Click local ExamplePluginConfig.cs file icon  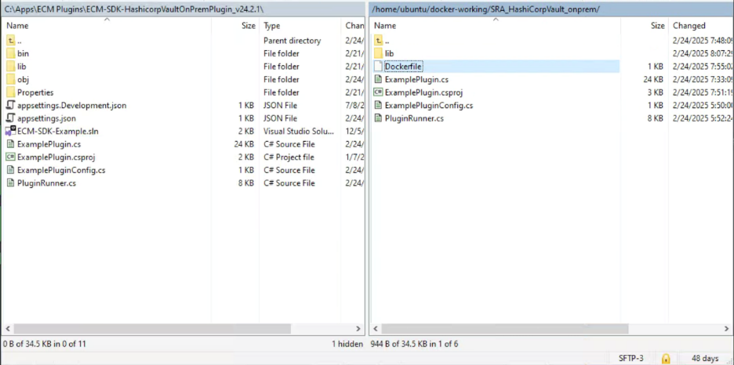(11, 170)
